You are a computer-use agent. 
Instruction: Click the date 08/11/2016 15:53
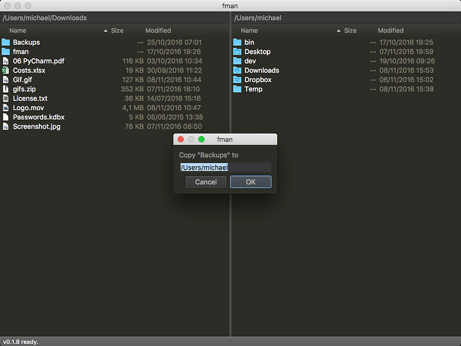pyautogui.click(x=406, y=70)
